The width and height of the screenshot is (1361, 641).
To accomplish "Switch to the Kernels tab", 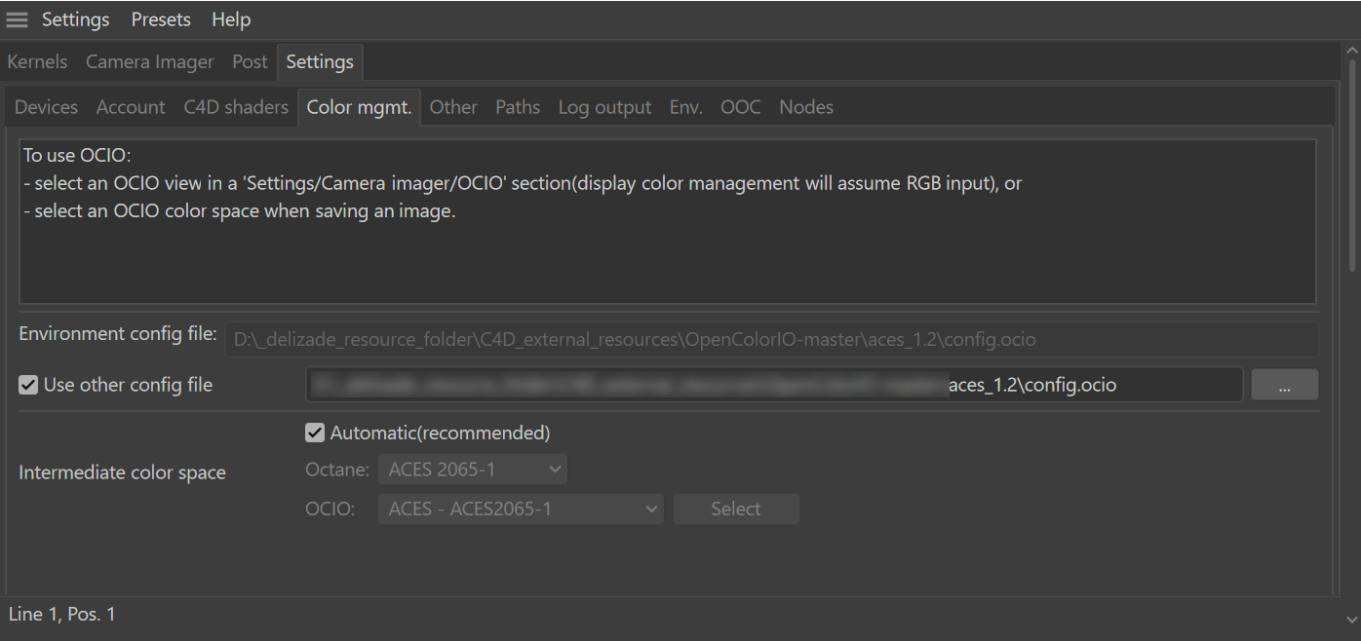I will [x=37, y=62].
